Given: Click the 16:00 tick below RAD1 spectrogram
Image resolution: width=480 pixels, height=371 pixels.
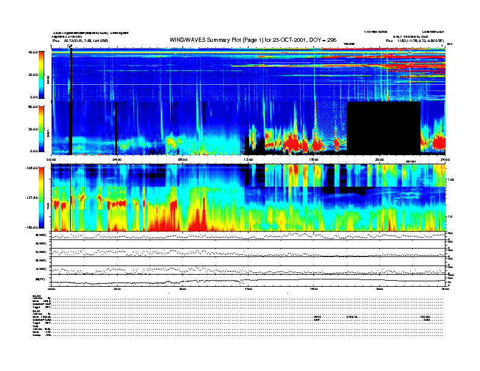Looking at the screenshot, I should 314,159.
